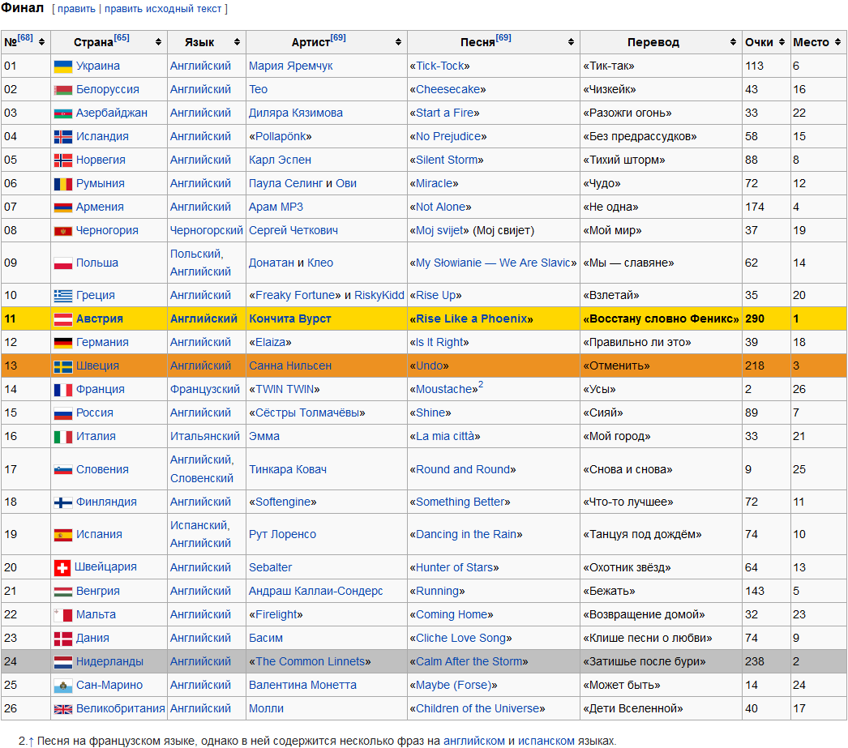Click the Italy flag icon
The width and height of the screenshot is (848, 748).
point(63,437)
